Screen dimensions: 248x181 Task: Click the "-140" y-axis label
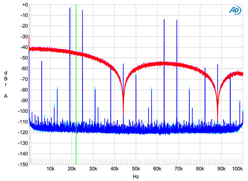[23, 154]
